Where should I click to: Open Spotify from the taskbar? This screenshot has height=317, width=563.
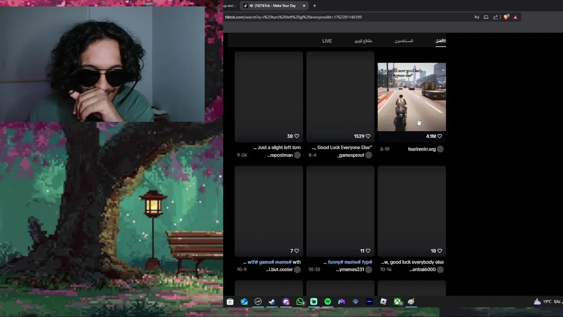328,302
